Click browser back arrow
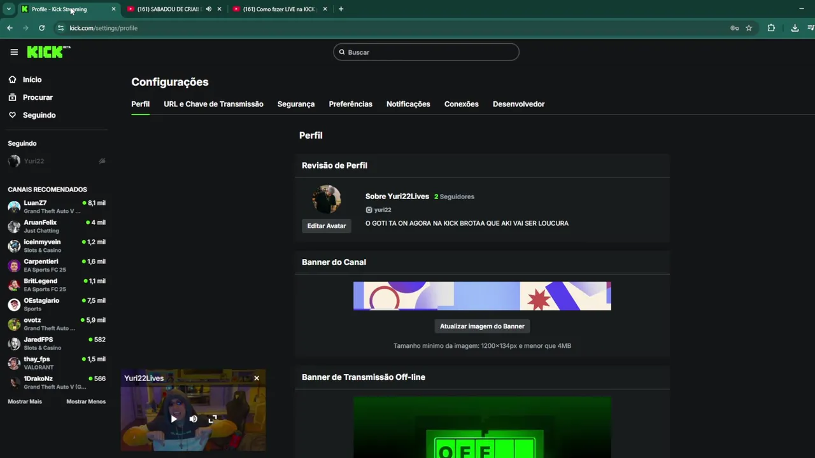This screenshot has width=815, height=458. [x=10, y=28]
